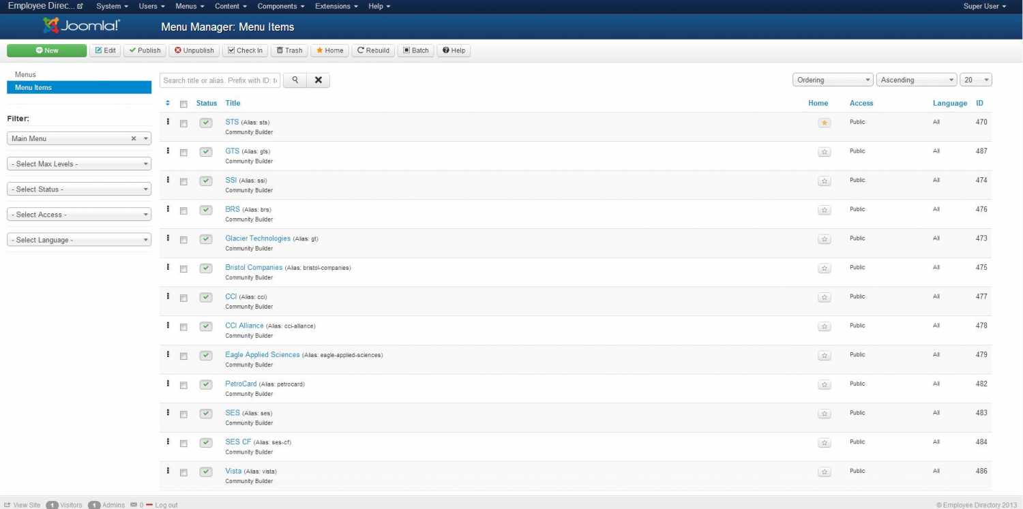Click the messages envelope icon in footer
The image size is (1023, 509).
(x=134, y=505)
